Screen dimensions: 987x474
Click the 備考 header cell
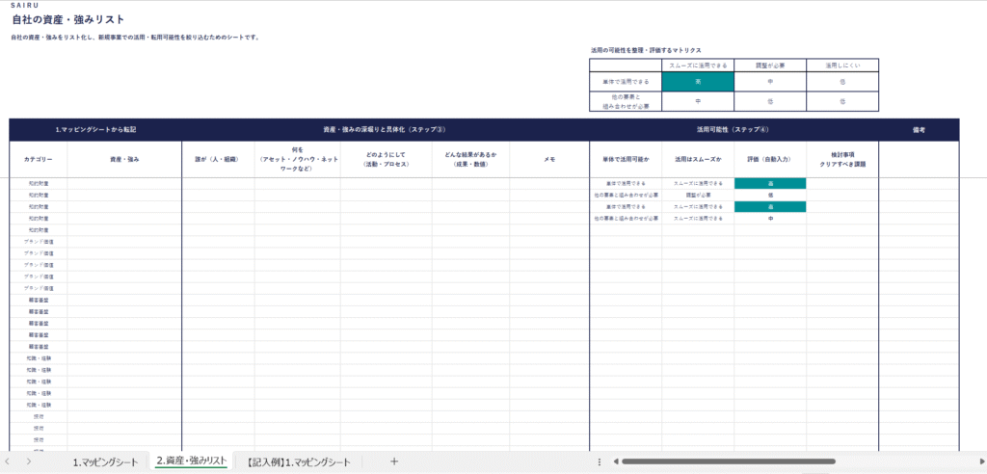(x=919, y=129)
